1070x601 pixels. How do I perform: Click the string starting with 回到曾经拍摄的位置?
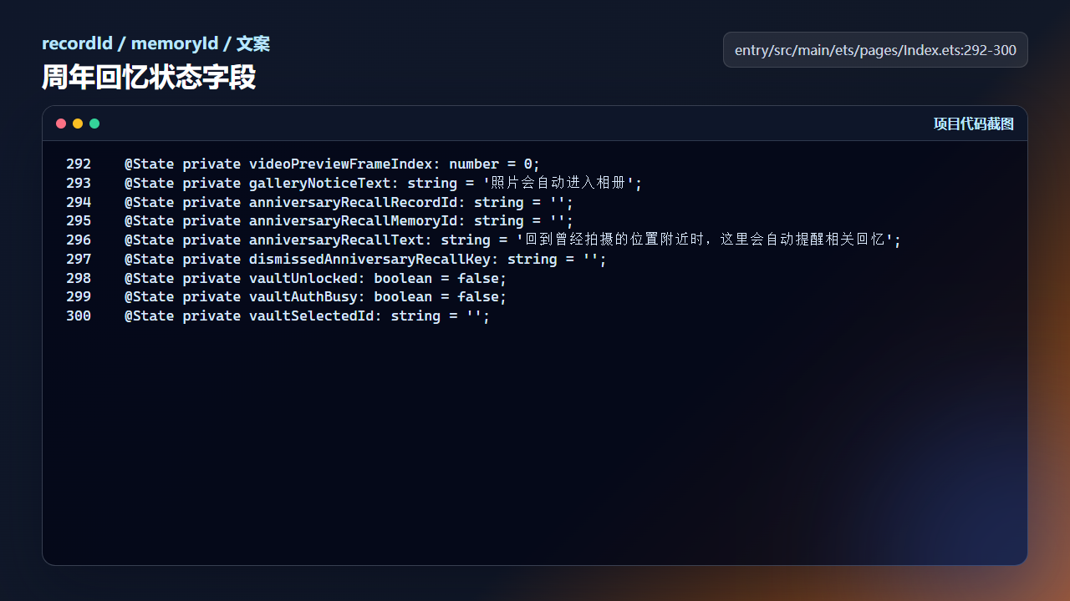[x=704, y=240]
